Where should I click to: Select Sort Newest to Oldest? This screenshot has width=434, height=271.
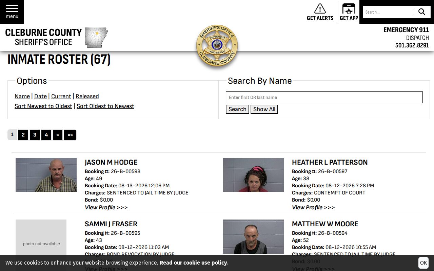pyautogui.click(x=43, y=106)
